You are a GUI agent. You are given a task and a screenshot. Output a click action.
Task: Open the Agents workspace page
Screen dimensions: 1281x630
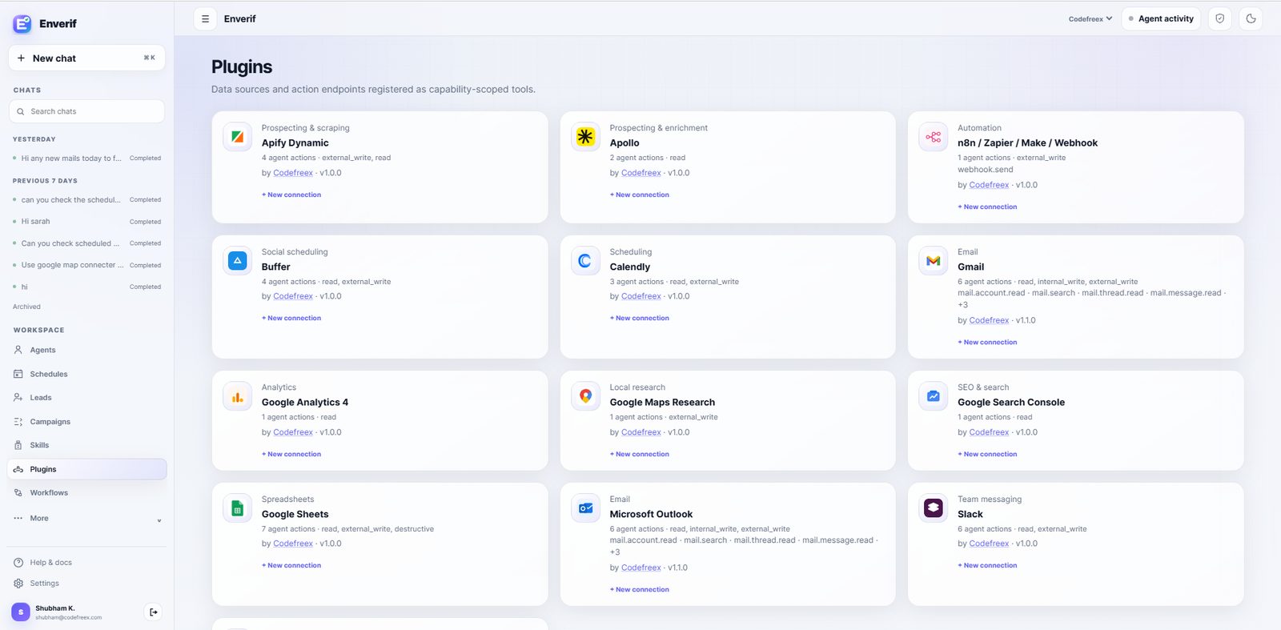coord(87,350)
